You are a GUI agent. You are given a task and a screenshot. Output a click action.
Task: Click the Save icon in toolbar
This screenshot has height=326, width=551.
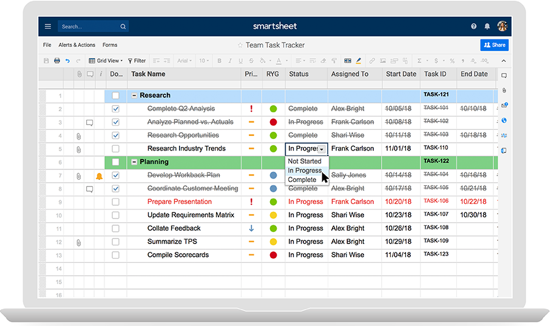coord(46,61)
